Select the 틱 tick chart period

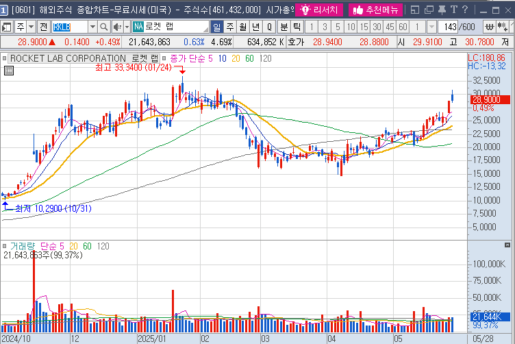297,27
